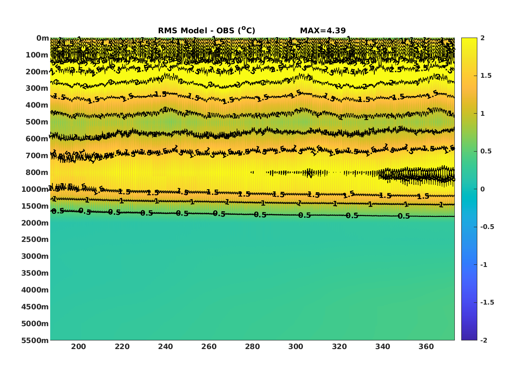The width and height of the screenshot is (505, 378).
Task: Click the colorbar tick label '0.5'
Action: click(x=486, y=151)
